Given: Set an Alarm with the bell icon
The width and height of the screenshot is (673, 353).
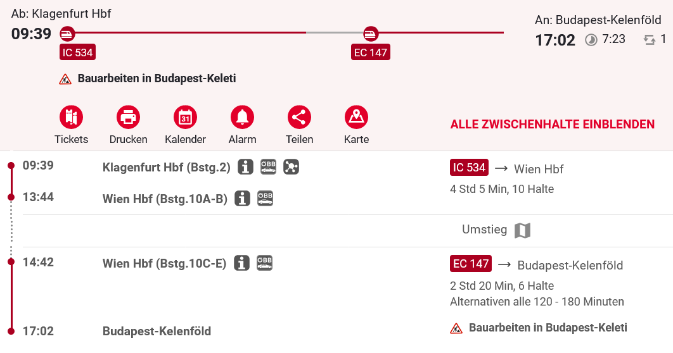Looking at the screenshot, I should [242, 118].
